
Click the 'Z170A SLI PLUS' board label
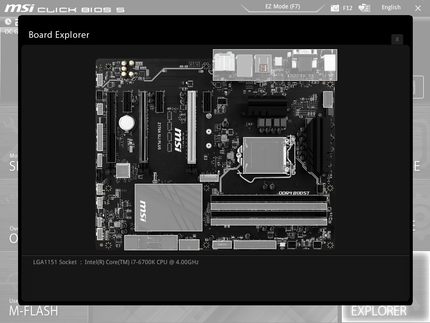click(159, 136)
